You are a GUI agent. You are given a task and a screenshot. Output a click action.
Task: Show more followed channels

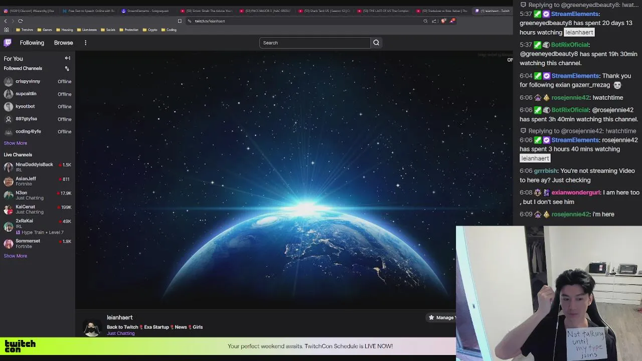pyautogui.click(x=16, y=143)
